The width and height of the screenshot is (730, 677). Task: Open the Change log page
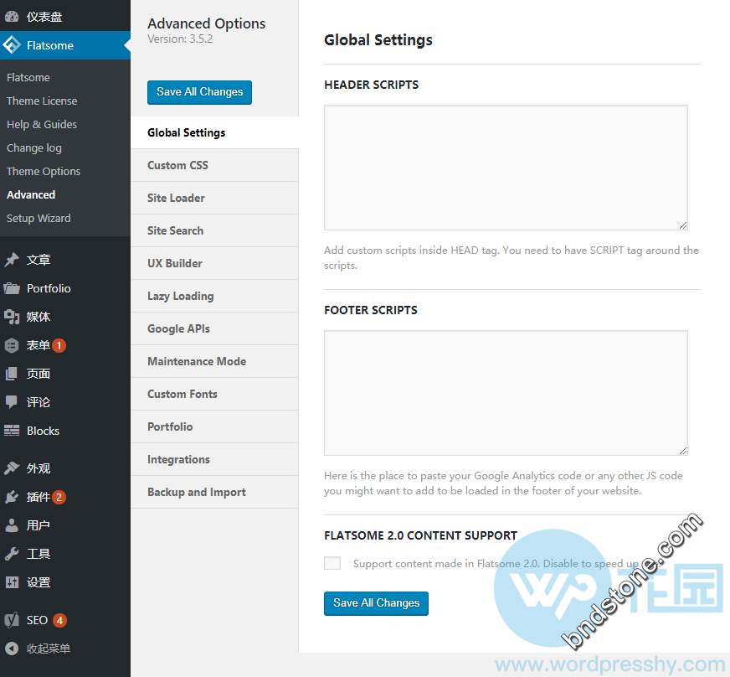tap(34, 147)
